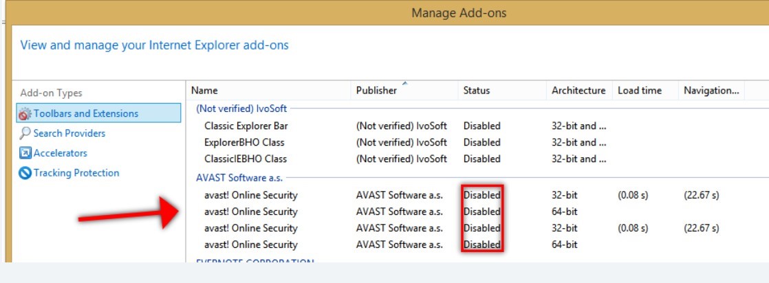The height and width of the screenshot is (283, 769).
Task: Click the Search Providers magnifier icon
Action: 25,133
